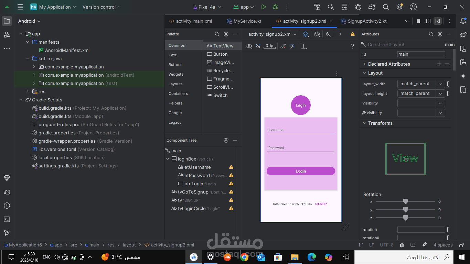The height and width of the screenshot is (264, 470).
Task: Adjust the Rotation y slider
Action: [406, 210]
